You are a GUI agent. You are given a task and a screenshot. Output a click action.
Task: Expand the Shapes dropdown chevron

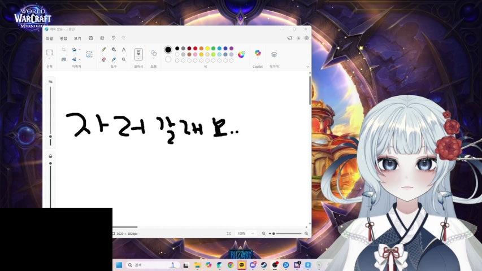pos(154,58)
